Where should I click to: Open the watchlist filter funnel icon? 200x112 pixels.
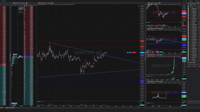click(193, 5)
